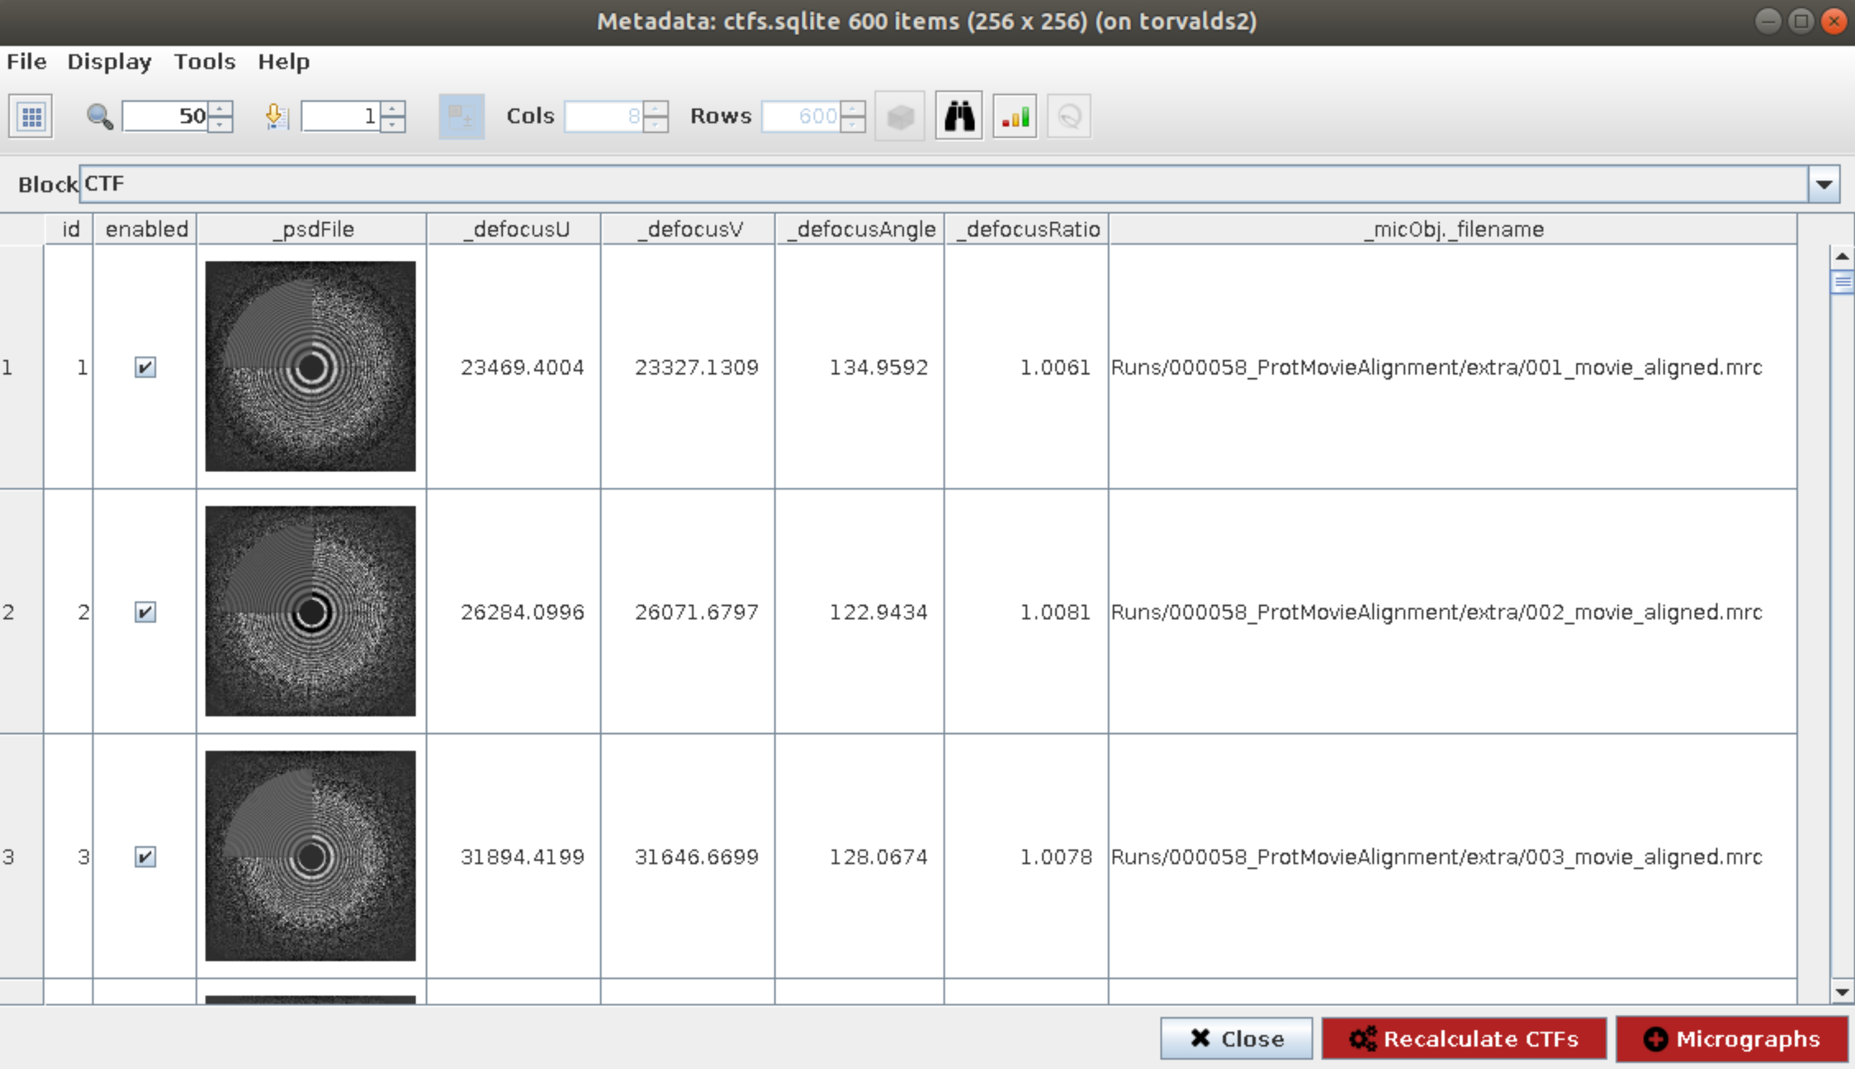This screenshot has width=1855, height=1069.
Task: Disable the item with id 3
Action: pos(146,856)
